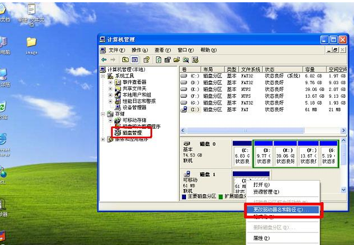This screenshot has height=245, width=354.
Task: Choose 更改驱动器名和路径(C) in the context menu
Action: click(282, 209)
